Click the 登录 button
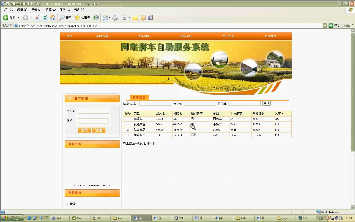Screen dimensions: 355x222 [84, 130]
